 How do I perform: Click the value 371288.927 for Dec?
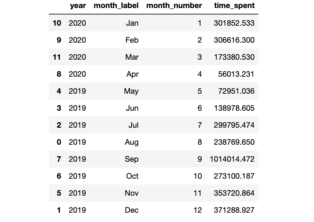234,210
